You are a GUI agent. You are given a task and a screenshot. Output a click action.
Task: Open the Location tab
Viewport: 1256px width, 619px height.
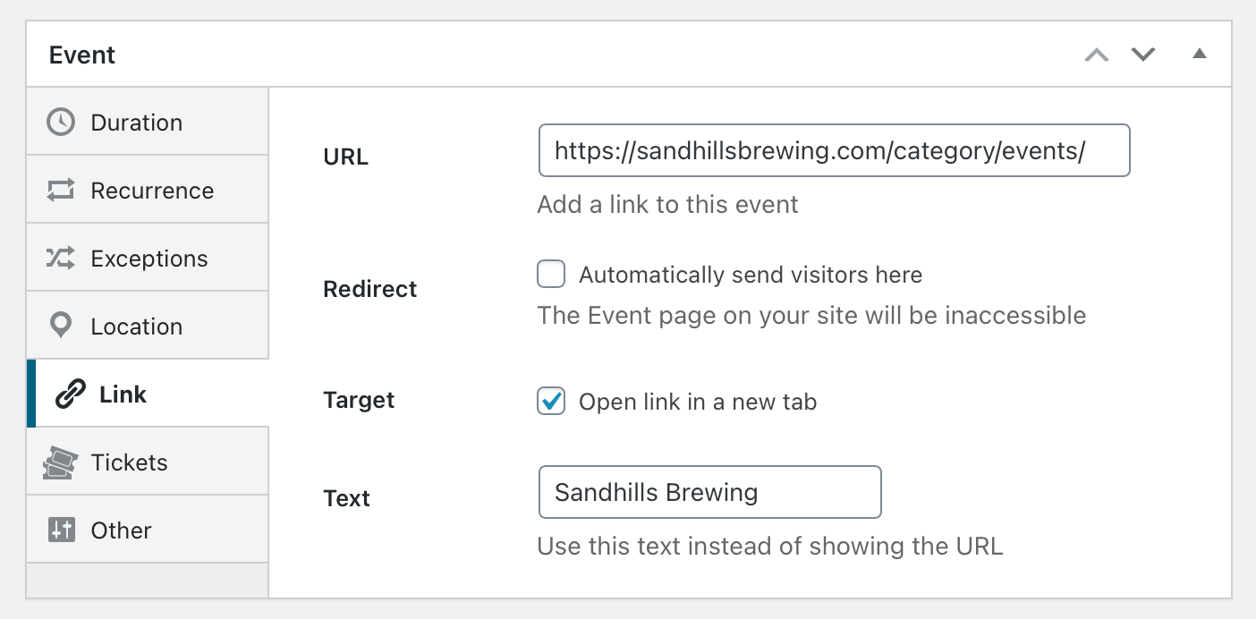click(136, 326)
